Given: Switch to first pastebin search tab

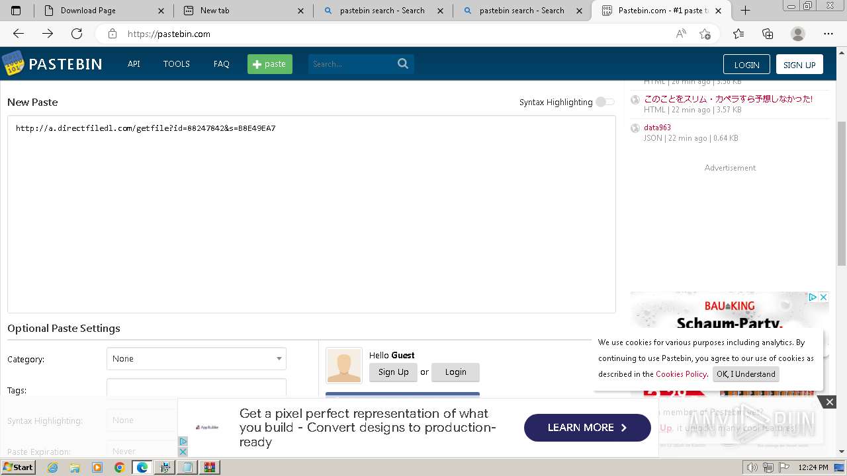Looking at the screenshot, I should pos(382,11).
